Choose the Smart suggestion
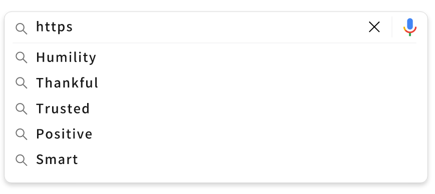435x194 pixels. coord(57,159)
